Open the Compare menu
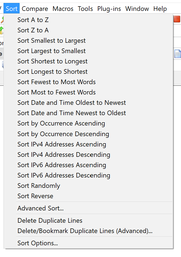 point(35,8)
